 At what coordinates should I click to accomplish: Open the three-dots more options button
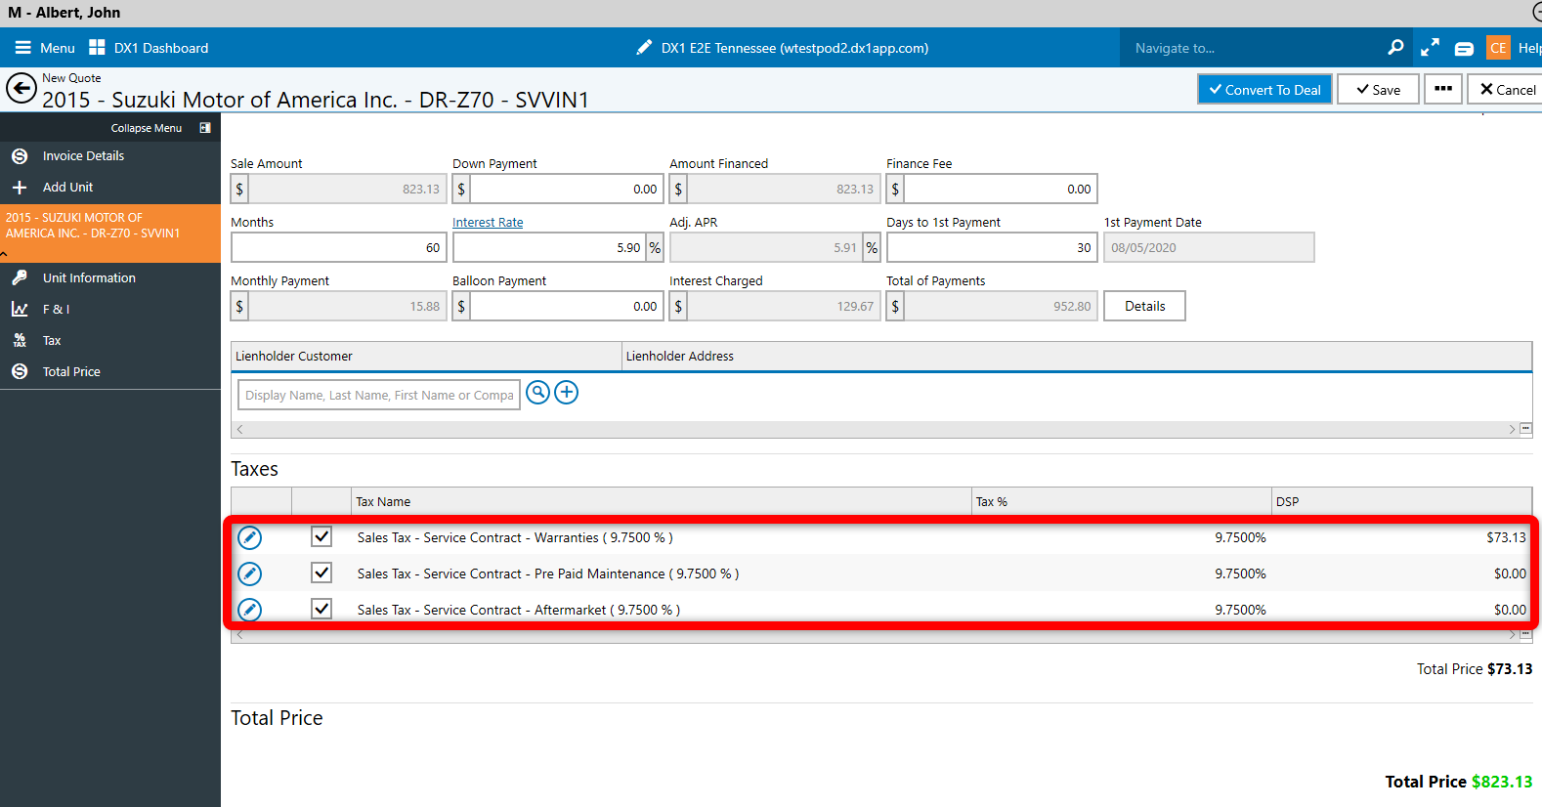point(1443,89)
